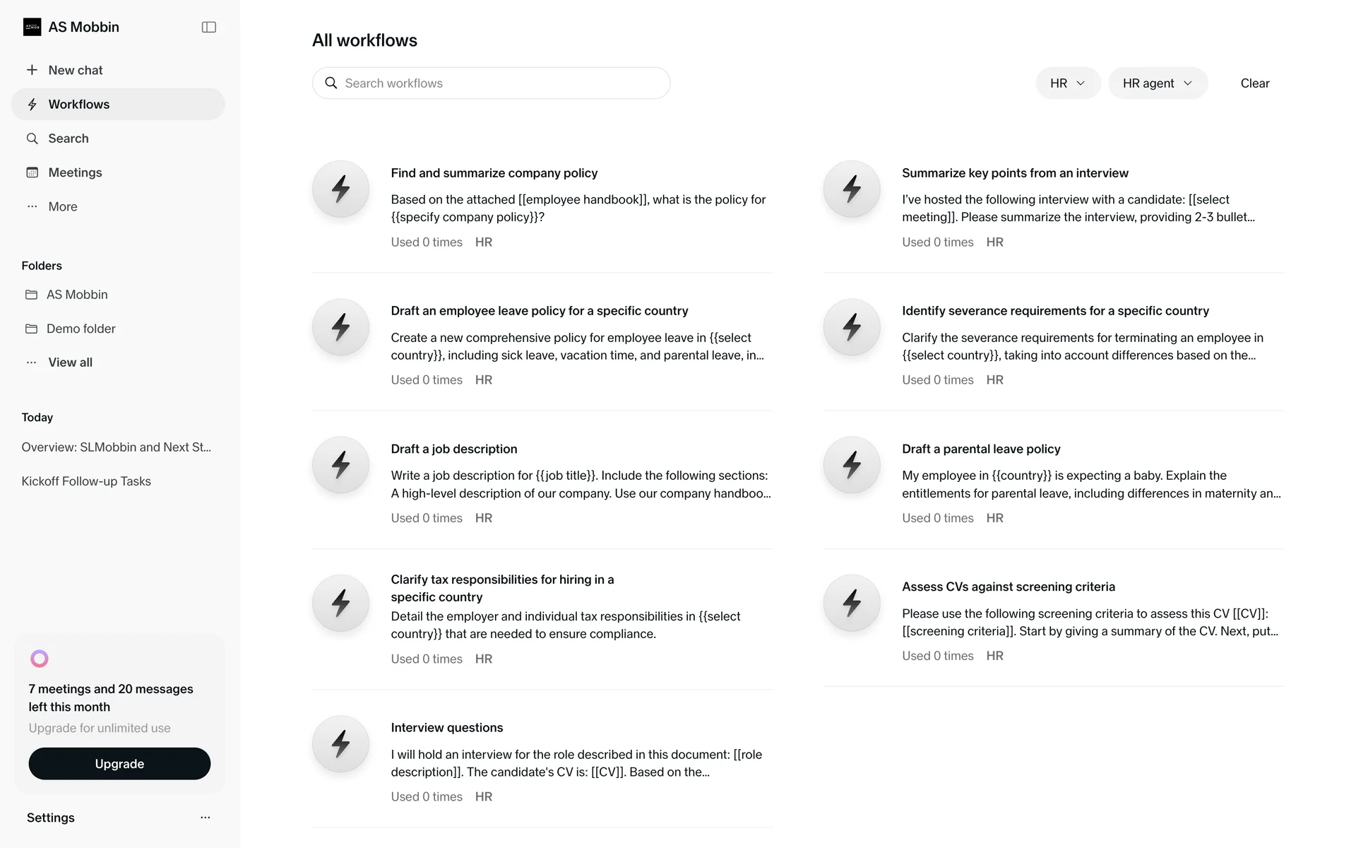Click the lightning icon beside Interview questions
The width and height of the screenshot is (1356, 848).
(340, 743)
